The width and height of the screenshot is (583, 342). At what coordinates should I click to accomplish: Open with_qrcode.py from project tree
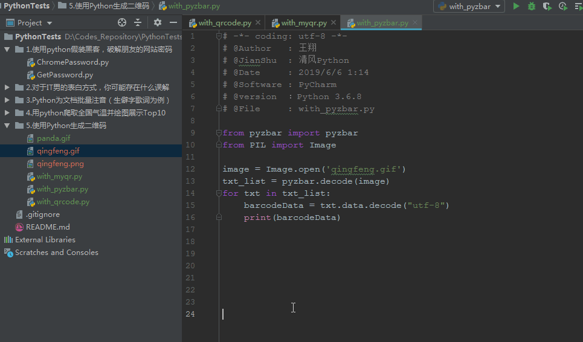point(63,201)
